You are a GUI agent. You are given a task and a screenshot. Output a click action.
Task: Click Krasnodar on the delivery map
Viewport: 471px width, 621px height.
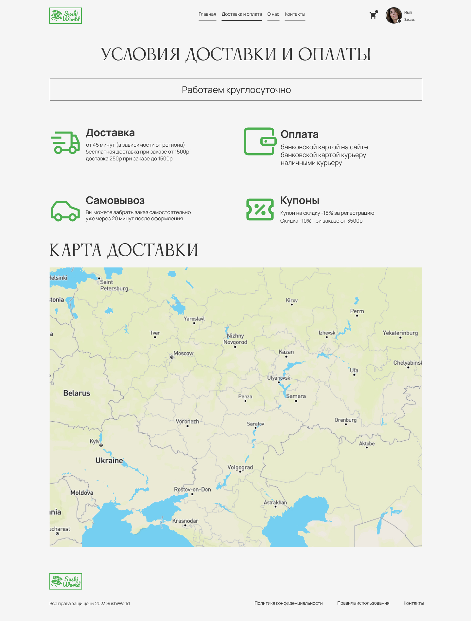pyautogui.click(x=185, y=521)
